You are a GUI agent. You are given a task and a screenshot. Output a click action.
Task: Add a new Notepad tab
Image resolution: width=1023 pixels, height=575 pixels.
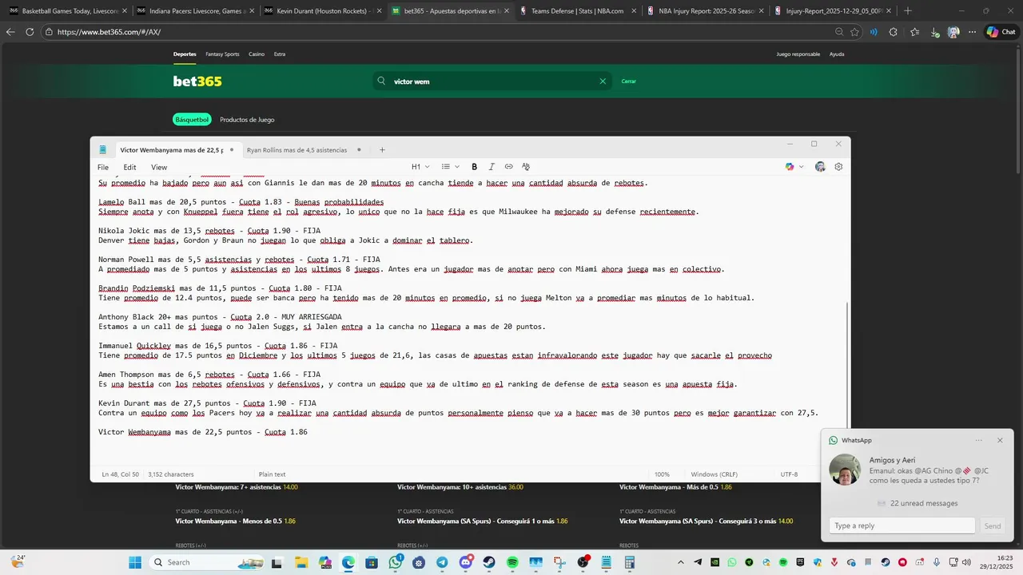(382, 150)
